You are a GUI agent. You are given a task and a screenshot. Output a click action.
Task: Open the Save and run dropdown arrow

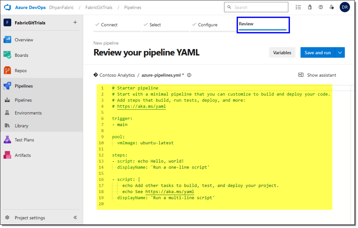pyautogui.click(x=339, y=52)
